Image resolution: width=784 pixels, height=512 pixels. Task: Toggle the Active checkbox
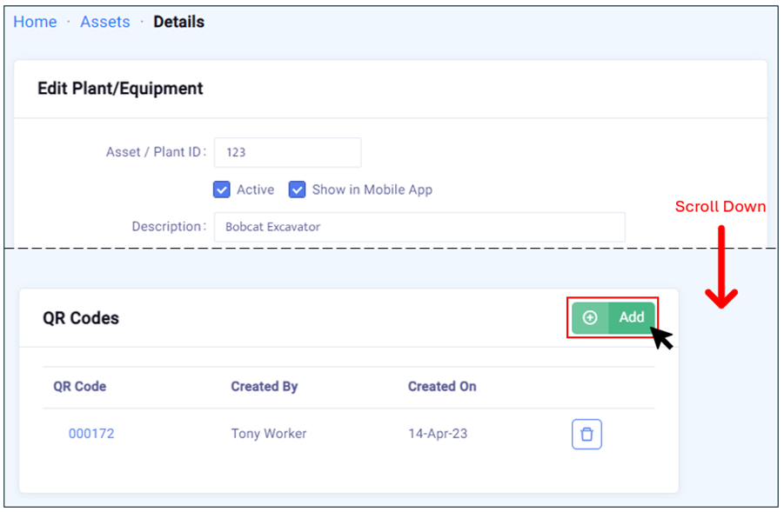[x=221, y=190]
